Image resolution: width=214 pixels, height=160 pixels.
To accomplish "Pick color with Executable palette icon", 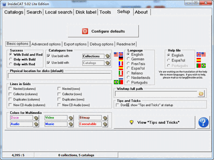I will pos(105,124).
